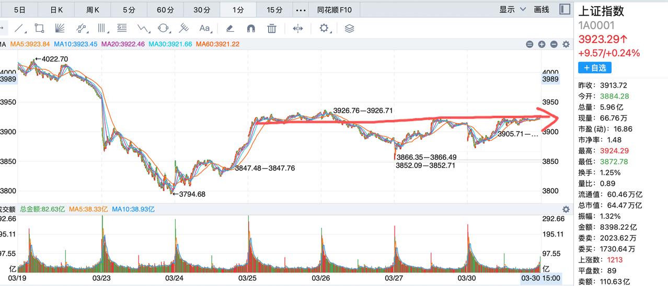Select the pitchfork drawing tool
668x286 pixels.
pos(184,28)
